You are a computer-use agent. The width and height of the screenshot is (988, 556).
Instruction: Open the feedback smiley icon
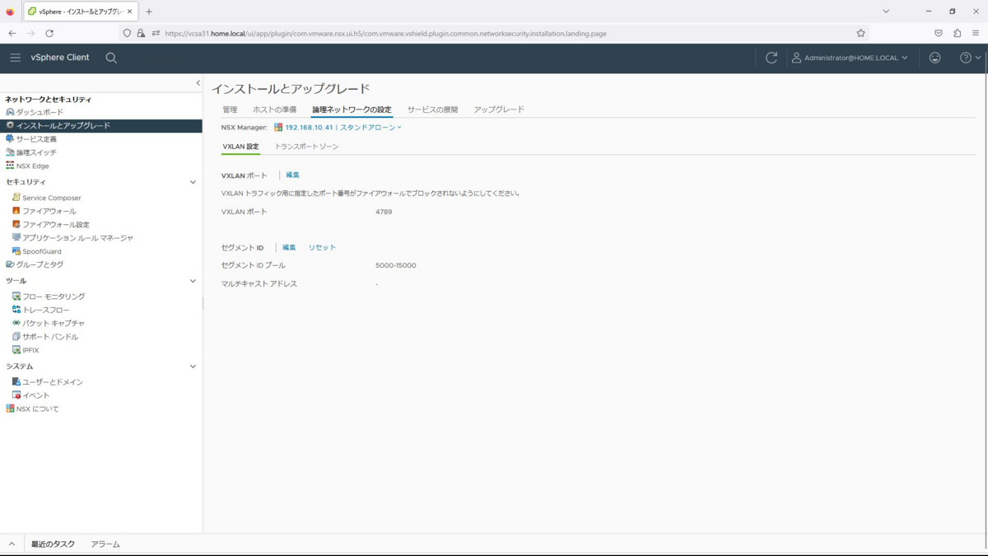[934, 58]
